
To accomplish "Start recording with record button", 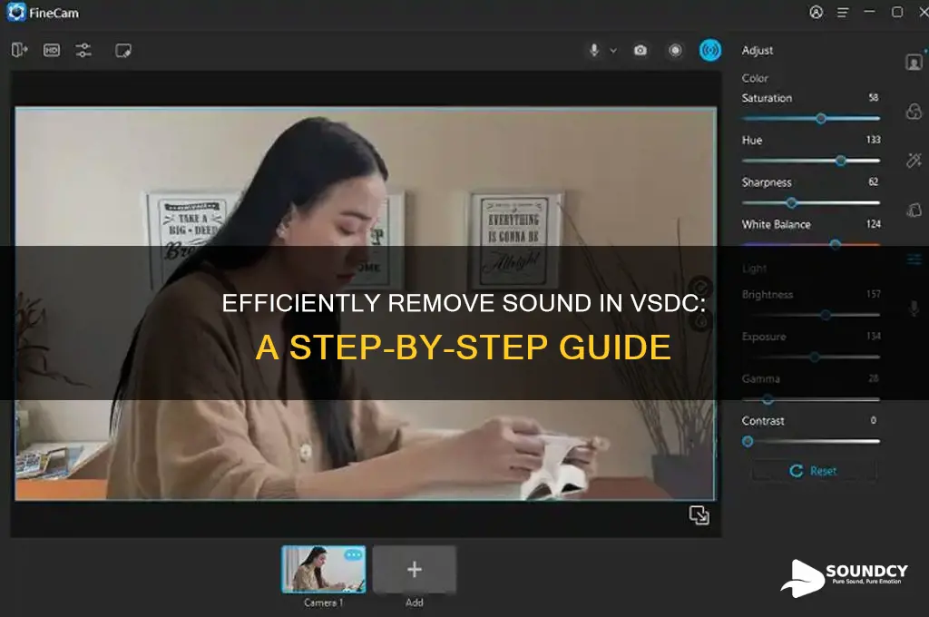I will point(675,51).
